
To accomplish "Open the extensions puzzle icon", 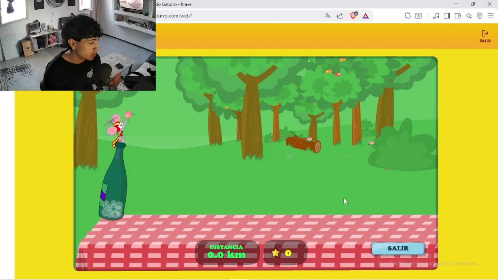I will point(407,16).
